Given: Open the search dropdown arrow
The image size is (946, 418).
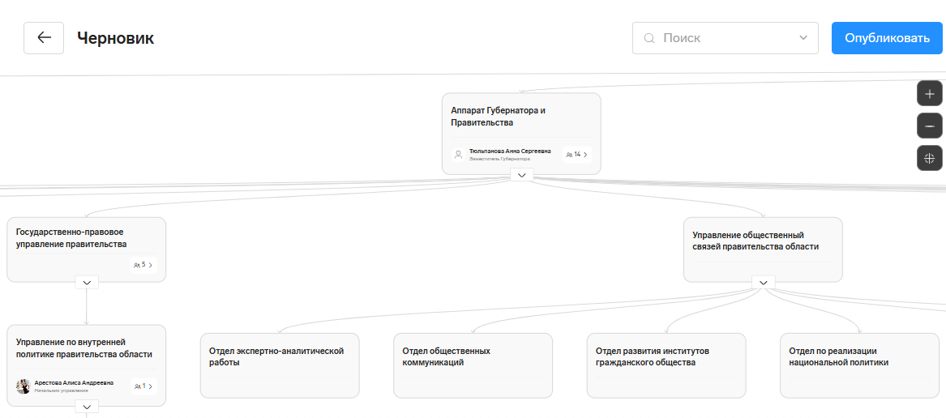Looking at the screenshot, I should click(x=803, y=38).
